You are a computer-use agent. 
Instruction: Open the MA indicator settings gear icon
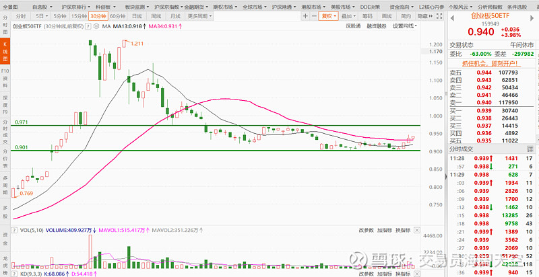tap(96, 26)
